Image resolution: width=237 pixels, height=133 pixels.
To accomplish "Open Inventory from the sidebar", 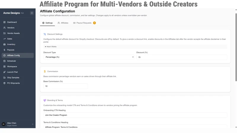I will pyautogui.click(x=18, y=44).
